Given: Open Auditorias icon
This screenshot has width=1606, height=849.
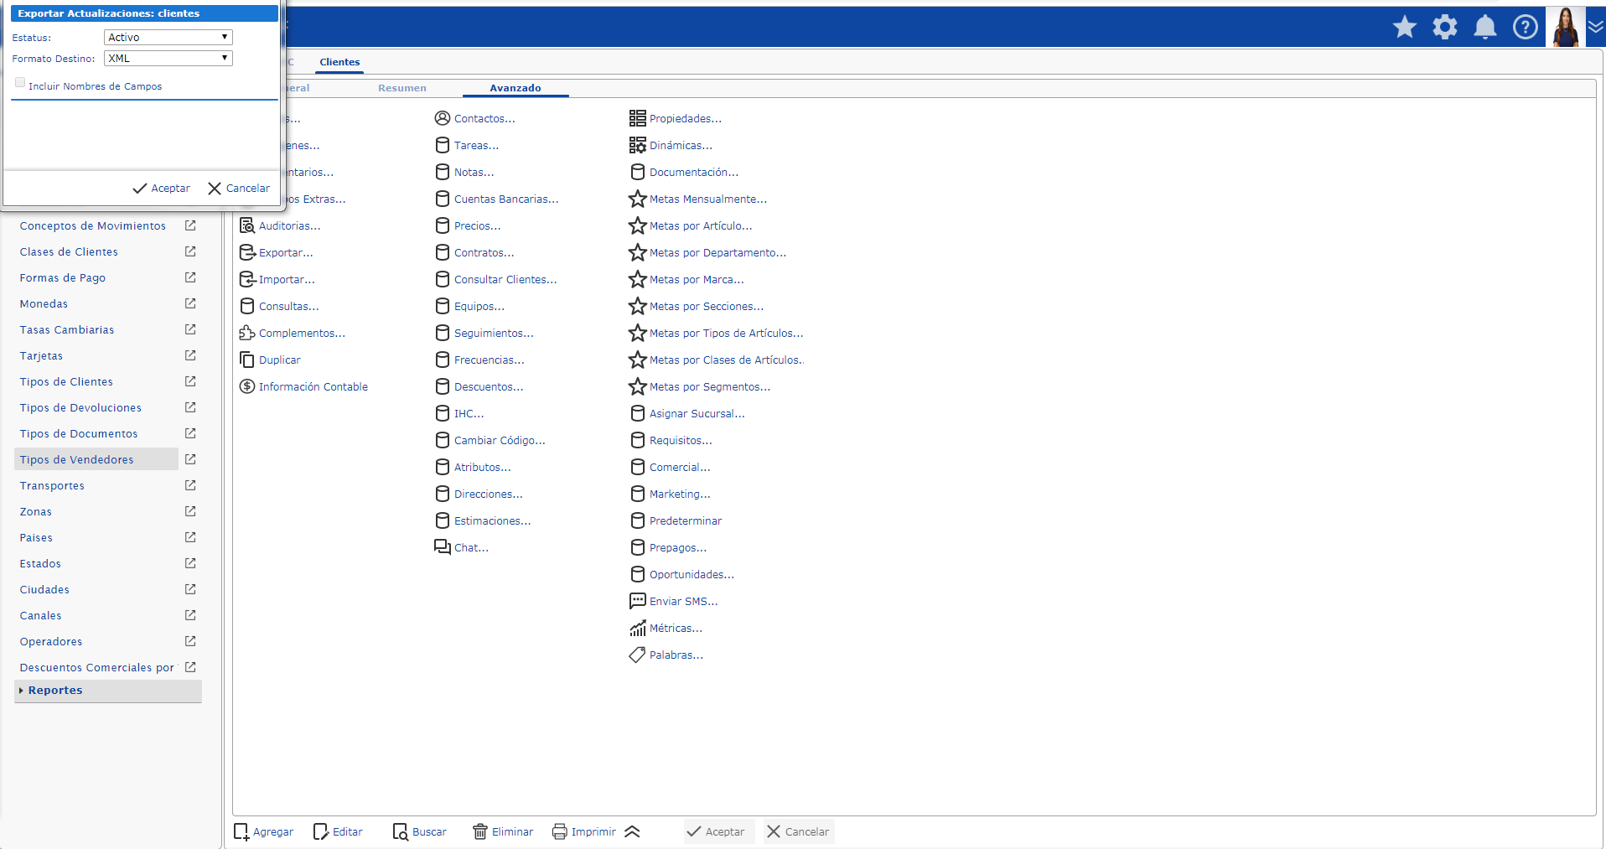Looking at the screenshot, I should pyautogui.click(x=247, y=225).
